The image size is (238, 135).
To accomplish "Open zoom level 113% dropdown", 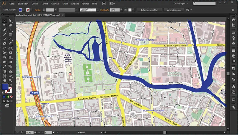I will coord(35,133).
